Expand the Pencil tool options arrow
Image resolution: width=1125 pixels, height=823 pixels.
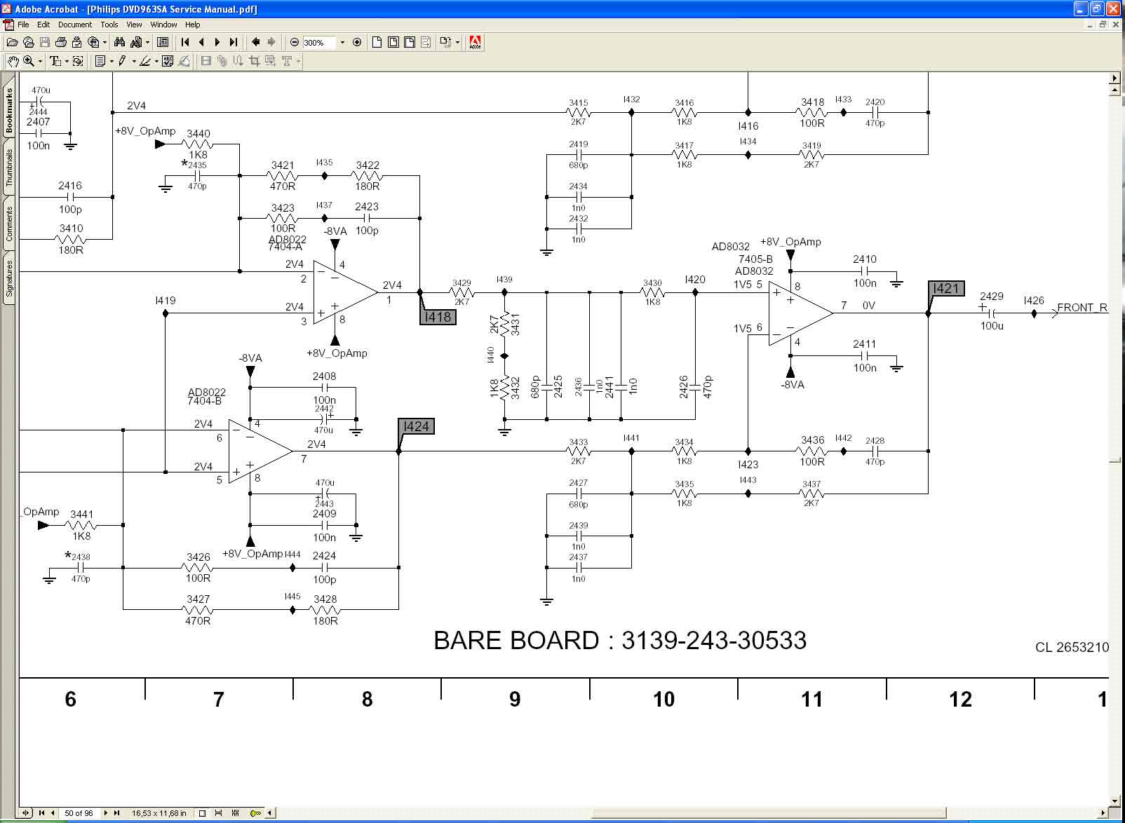133,61
